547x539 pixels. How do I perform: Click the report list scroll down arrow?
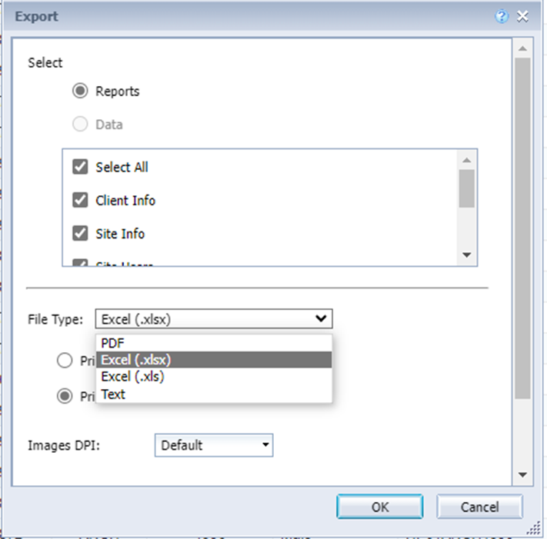click(467, 255)
